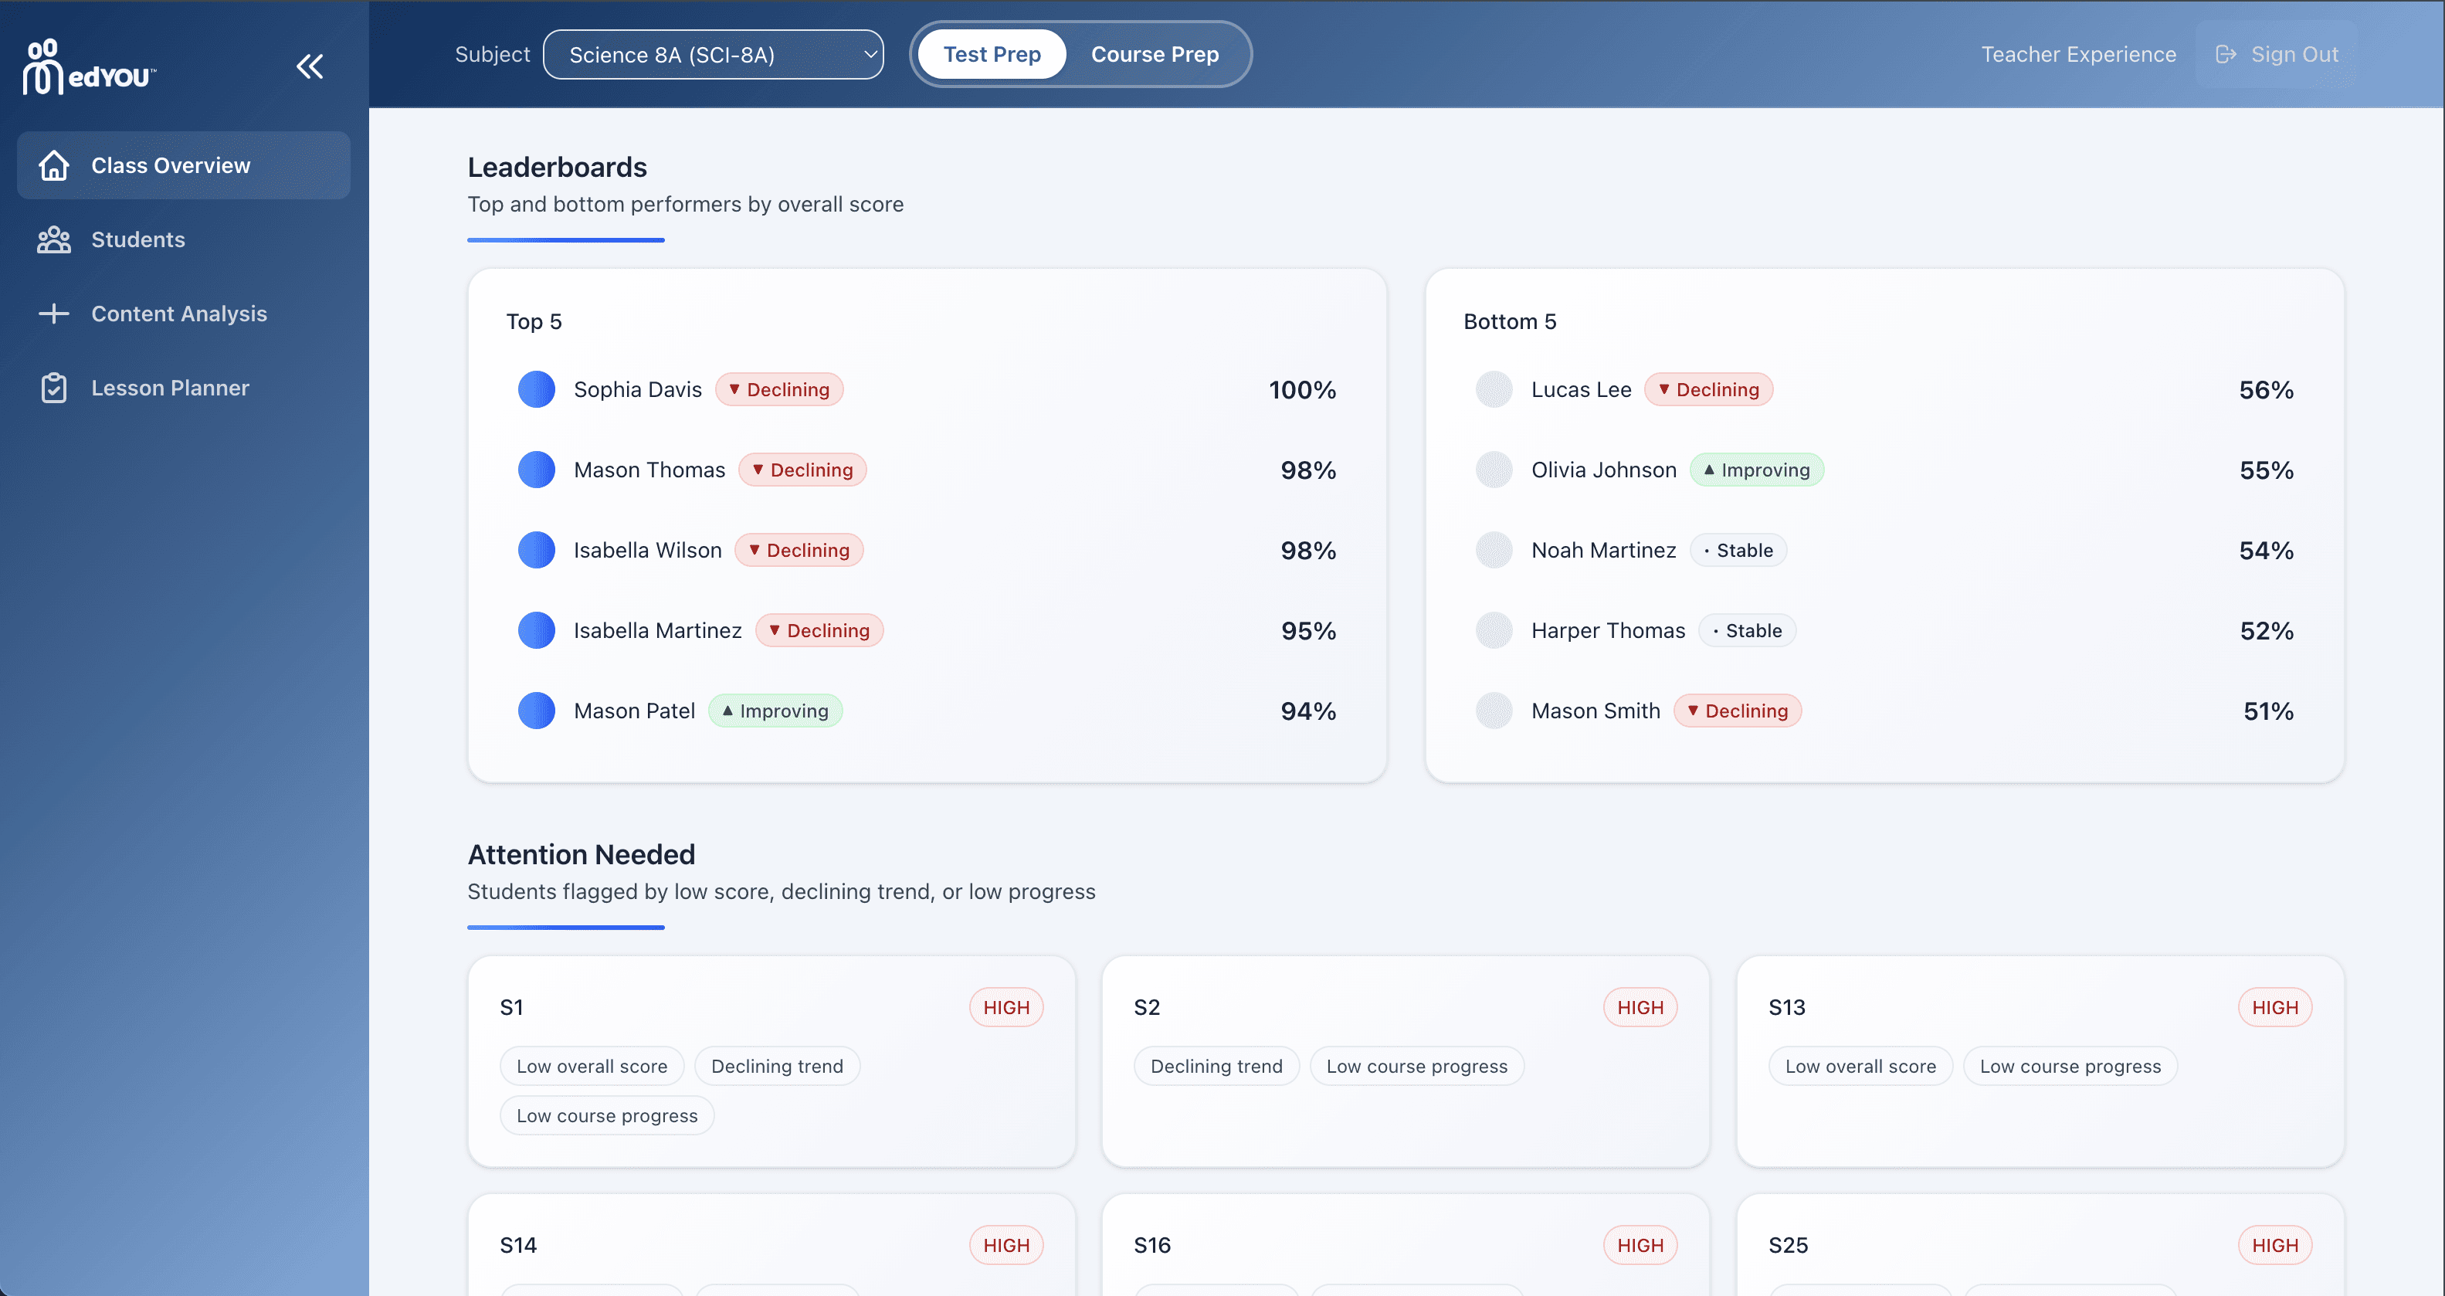Click Low course progress tag on S2
Image resolution: width=2445 pixels, height=1296 pixels.
[1416, 1067]
